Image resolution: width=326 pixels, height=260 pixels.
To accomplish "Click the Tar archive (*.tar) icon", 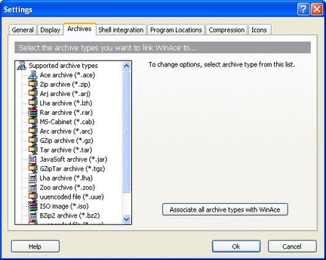I will coord(32,150).
